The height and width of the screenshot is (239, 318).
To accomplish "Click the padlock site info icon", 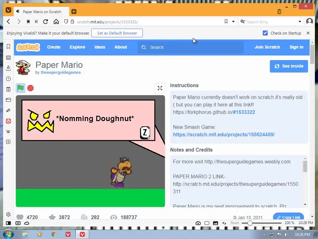I will (x=72, y=21).
